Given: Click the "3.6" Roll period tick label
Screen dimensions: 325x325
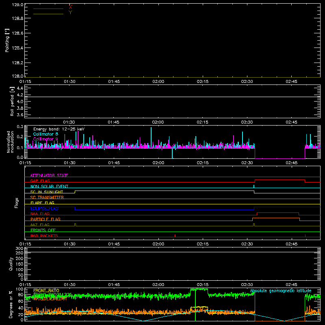Looking at the screenshot, I should [20, 115].
